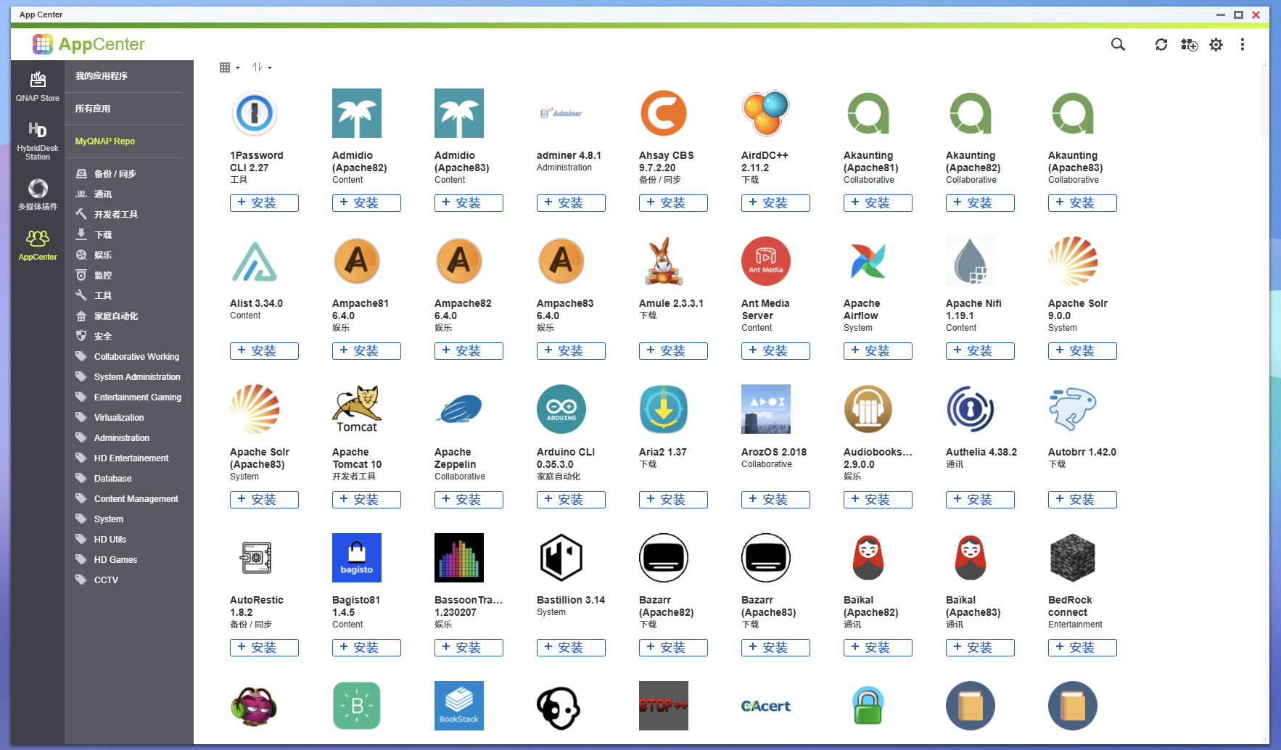This screenshot has width=1281, height=750.
Task: Open the Apache Airflow pinwheel icon
Action: (x=868, y=262)
